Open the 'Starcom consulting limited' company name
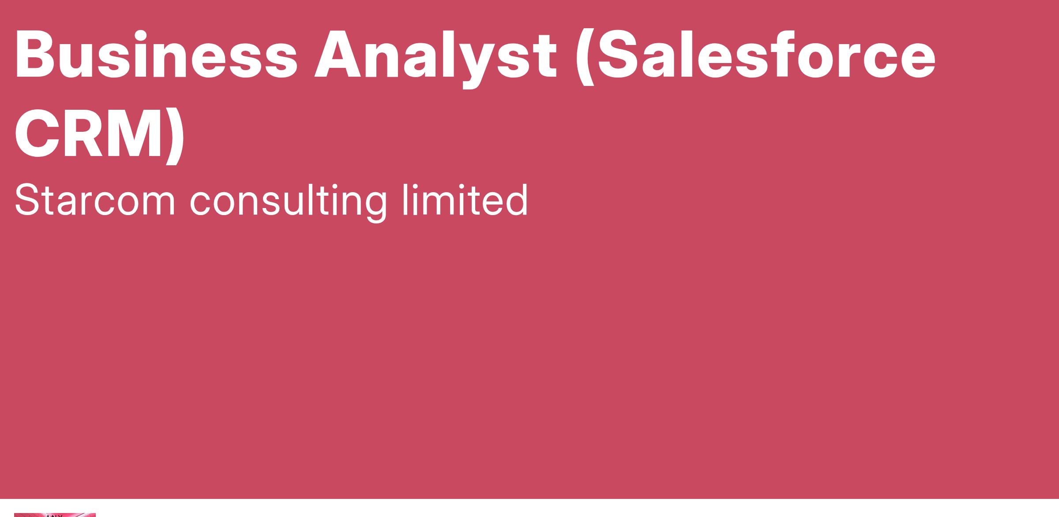This screenshot has width=1059, height=517. point(271,201)
